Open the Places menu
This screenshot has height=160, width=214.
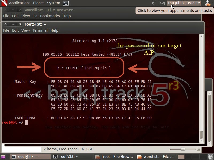pos(39,3)
